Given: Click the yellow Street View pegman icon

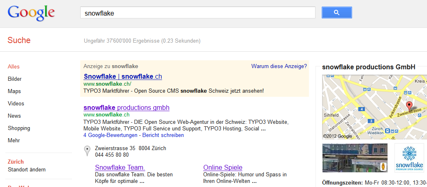Looking at the screenshot, I should click(383, 167).
